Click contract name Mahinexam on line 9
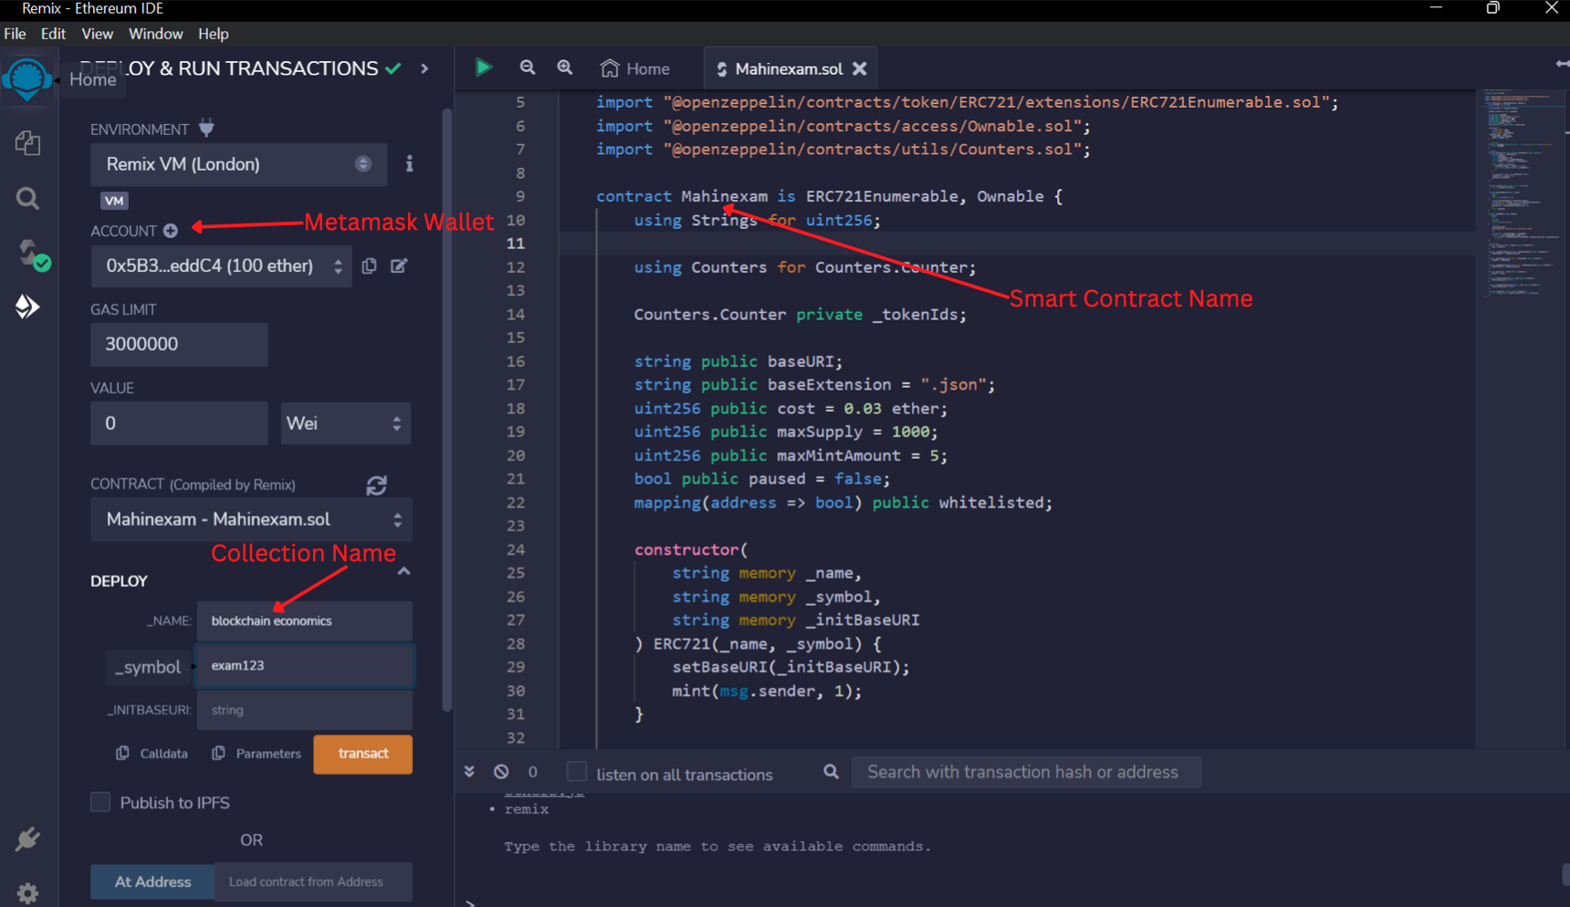The width and height of the screenshot is (1570, 907). tap(725, 196)
